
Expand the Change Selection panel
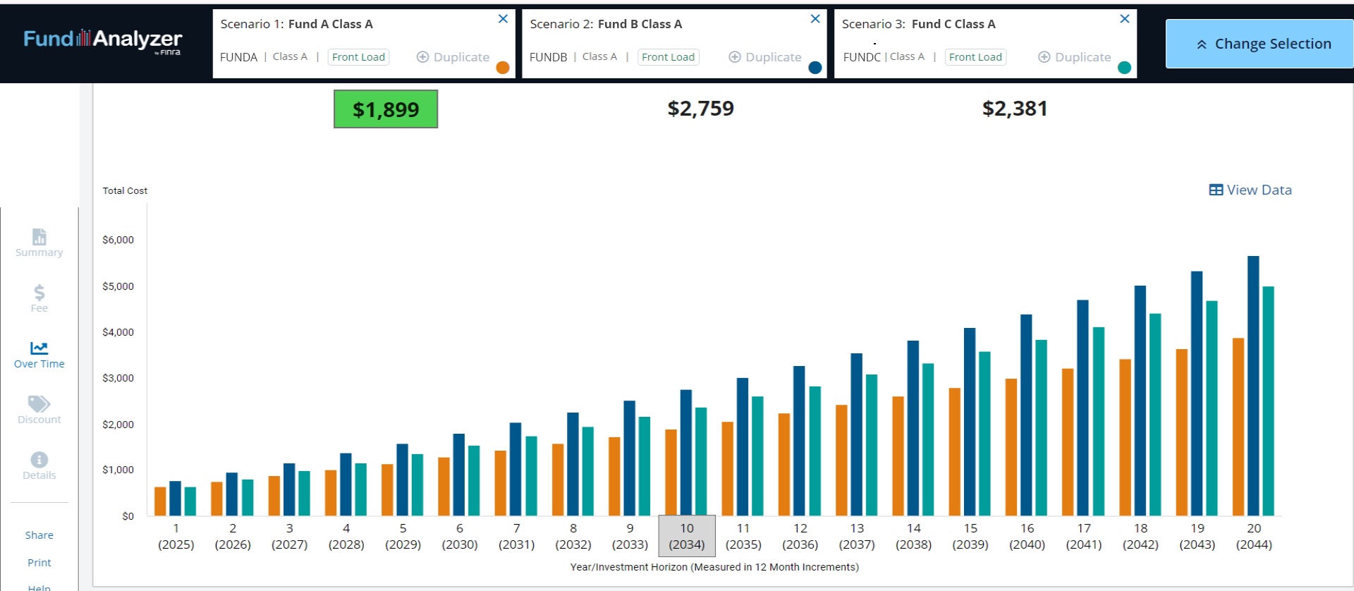click(1260, 44)
